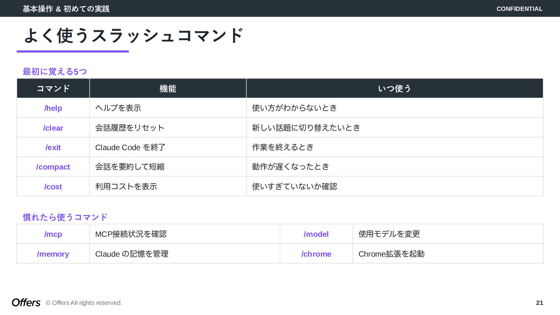
Task: Select the /help command cell
Action: (53, 108)
